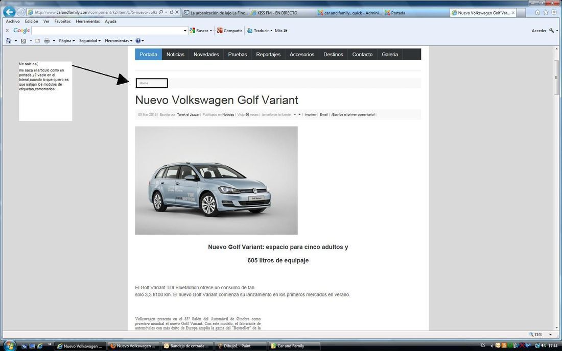Switch to car and family_quick Admin tab
This screenshot has height=351, width=562.
click(x=349, y=13)
